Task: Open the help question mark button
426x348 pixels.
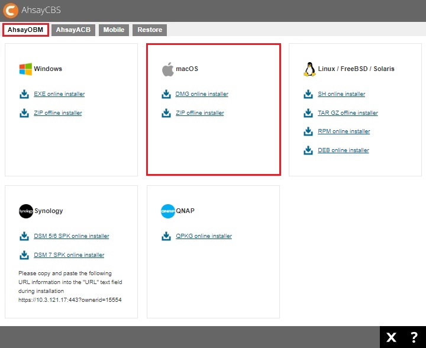Action: (x=414, y=337)
